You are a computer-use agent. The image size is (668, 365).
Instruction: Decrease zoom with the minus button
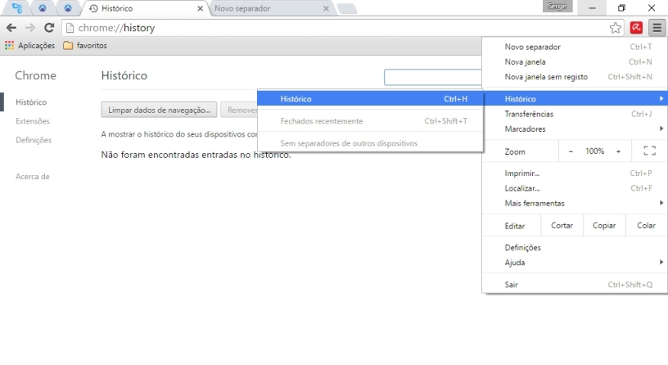tap(571, 151)
